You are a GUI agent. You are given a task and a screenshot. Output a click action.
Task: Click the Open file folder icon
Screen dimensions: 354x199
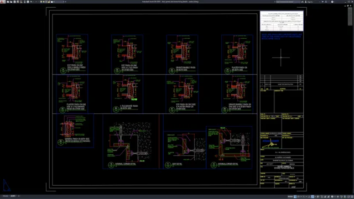coord(11,2)
